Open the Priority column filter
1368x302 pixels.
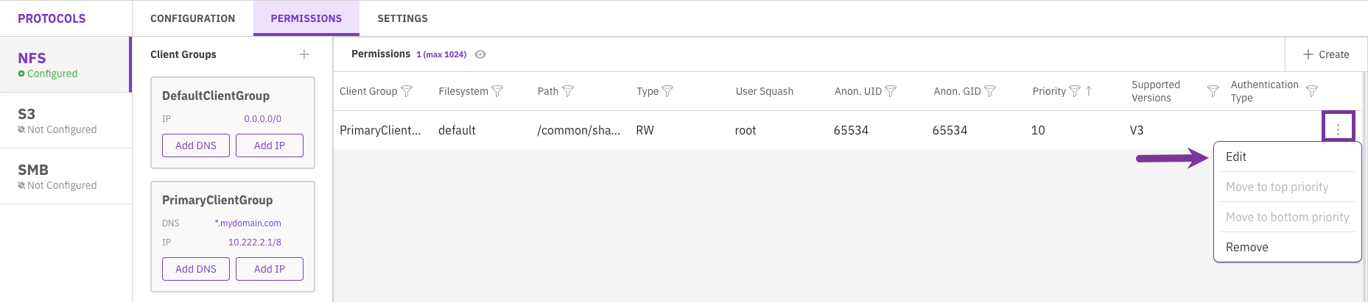pos(1075,91)
